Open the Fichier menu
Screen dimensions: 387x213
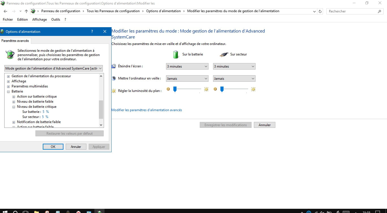coord(8,20)
